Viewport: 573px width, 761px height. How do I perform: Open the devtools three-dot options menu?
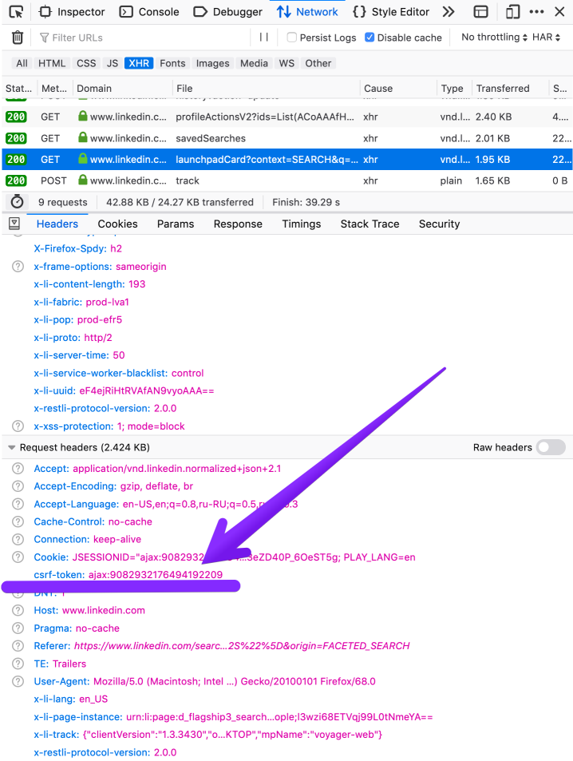pos(536,12)
